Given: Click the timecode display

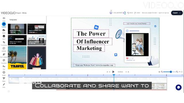Looking at the screenshot, I should point(120,72).
